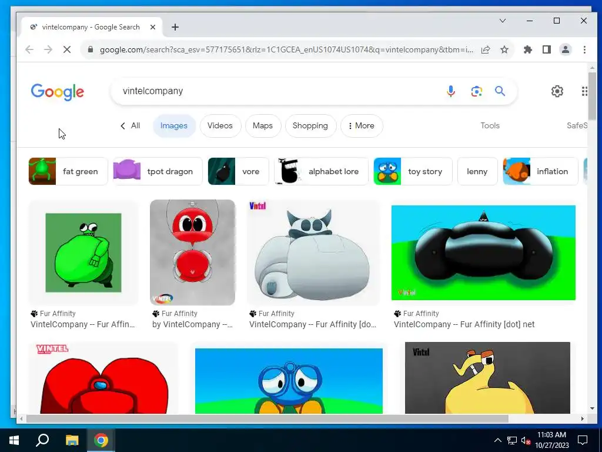Go forward in browser history

(48, 49)
